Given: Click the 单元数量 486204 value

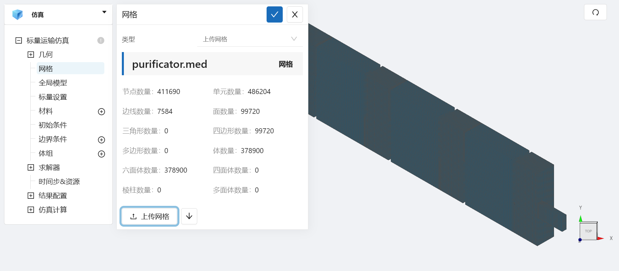Looking at the screenshot, I should [x=259, y=92].
